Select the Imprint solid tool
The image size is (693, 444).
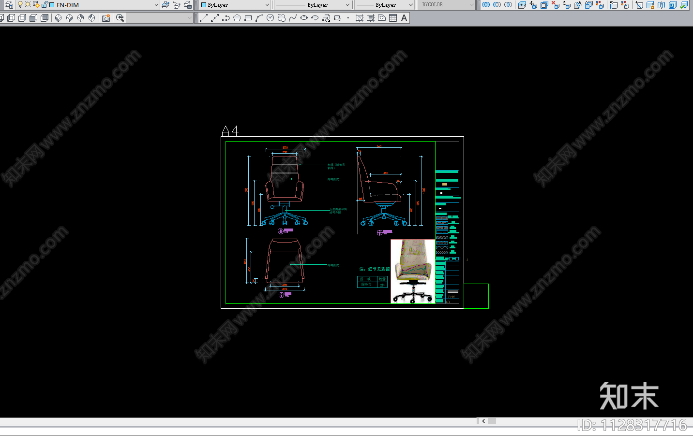click(639, 5)
